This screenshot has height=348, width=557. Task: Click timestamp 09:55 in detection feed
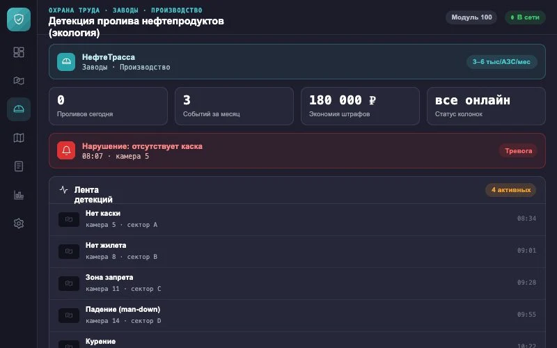tap(526, 315)
